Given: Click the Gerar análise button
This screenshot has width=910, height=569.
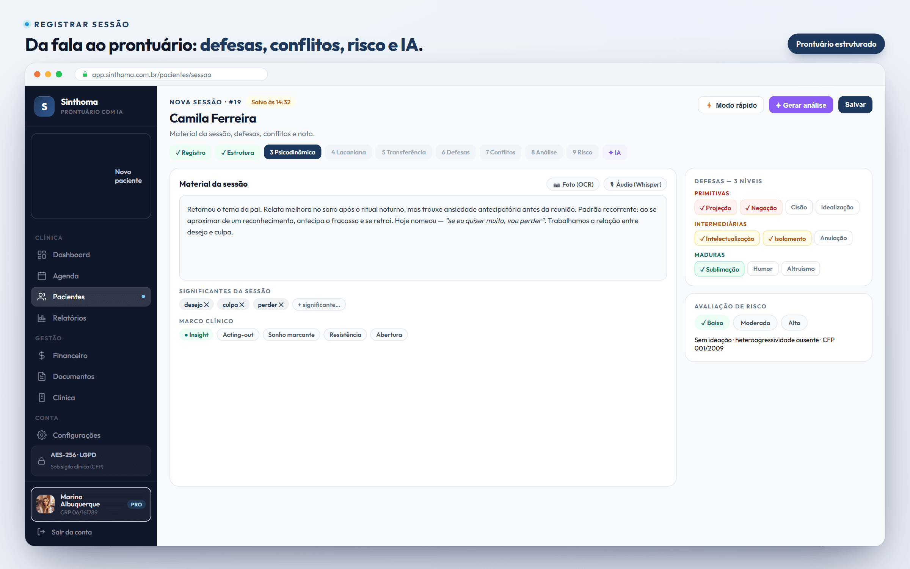Looking at the screenshot, I should 801,105.
